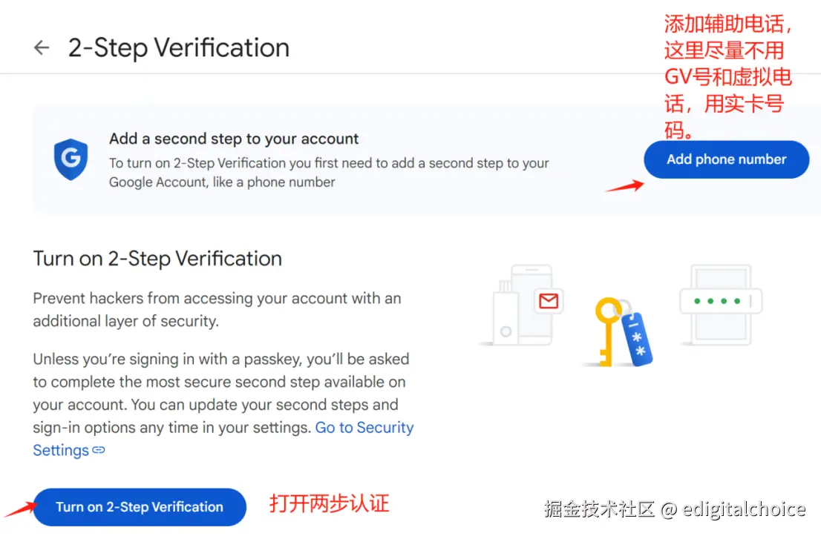Click the red arrow beside Turn on button
Screen dimensions: 821x536
coord(21,509)
